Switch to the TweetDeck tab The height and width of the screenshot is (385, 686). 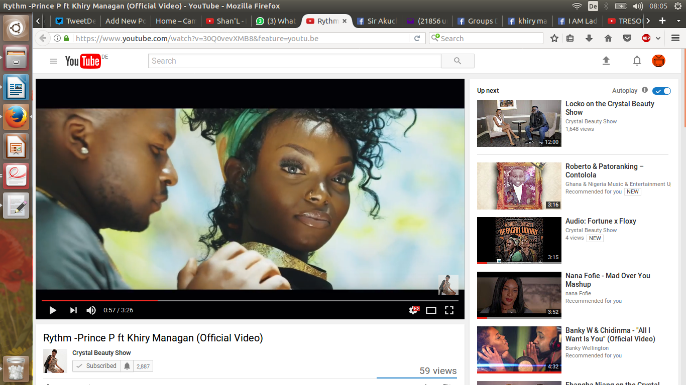(x=75, y=21)
